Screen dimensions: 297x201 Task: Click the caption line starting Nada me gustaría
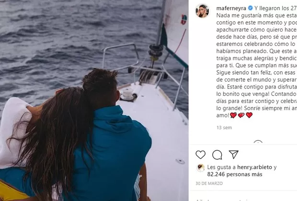click(257, 15)
